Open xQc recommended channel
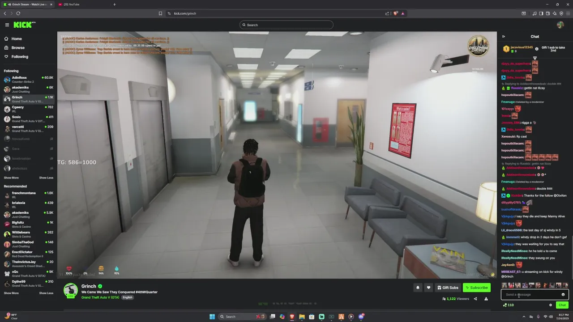Screen dimensions: 573x322 (29, 274)
